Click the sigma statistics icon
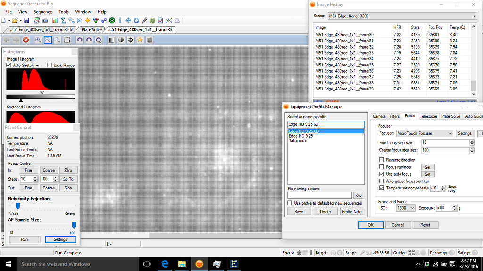483x271 pixels. tap(63, 20)
